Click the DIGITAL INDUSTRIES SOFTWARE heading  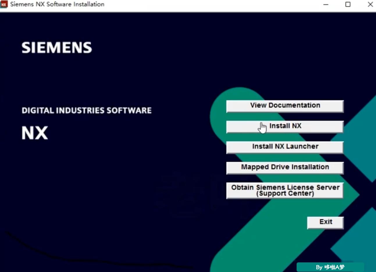click(x=87, y=110)
